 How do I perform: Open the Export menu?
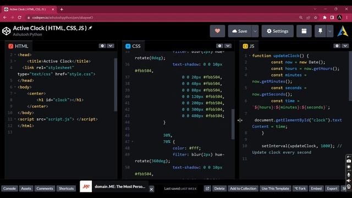click(332, 188)
